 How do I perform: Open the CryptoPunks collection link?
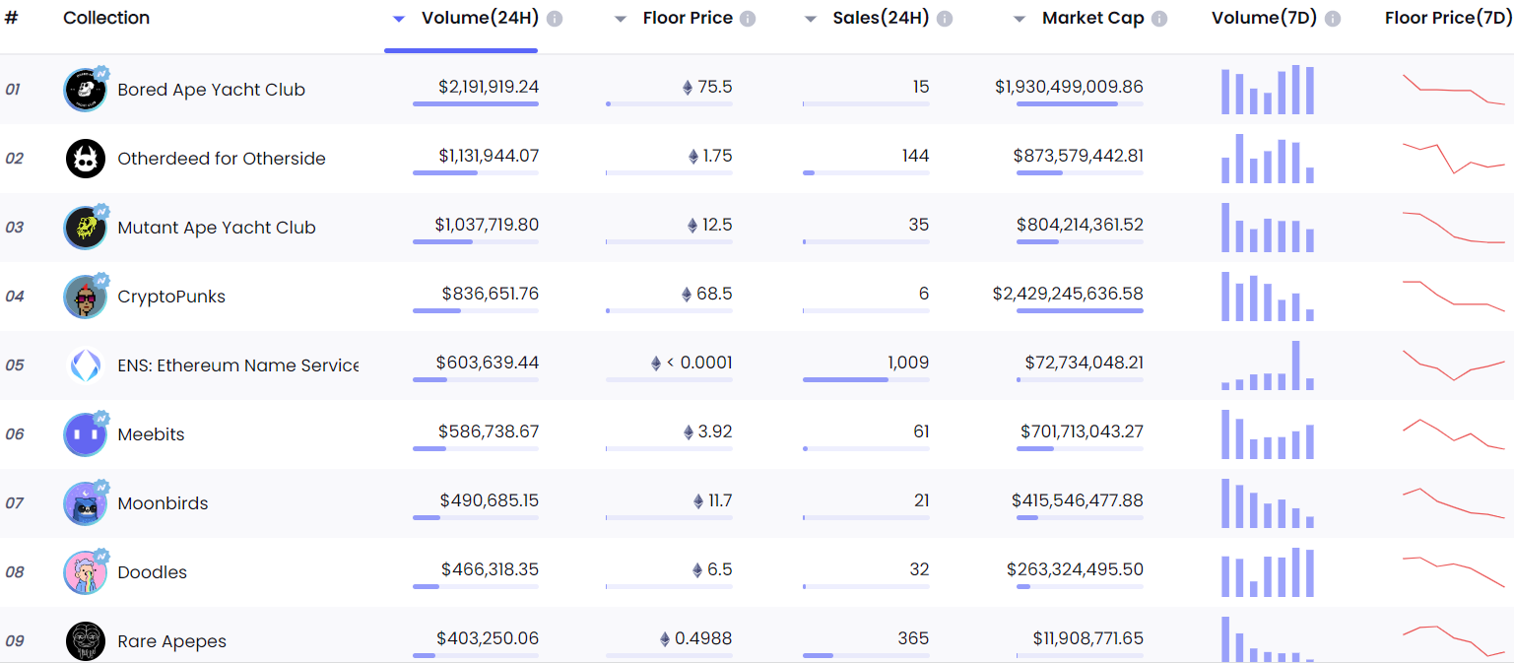click(171, 297)
